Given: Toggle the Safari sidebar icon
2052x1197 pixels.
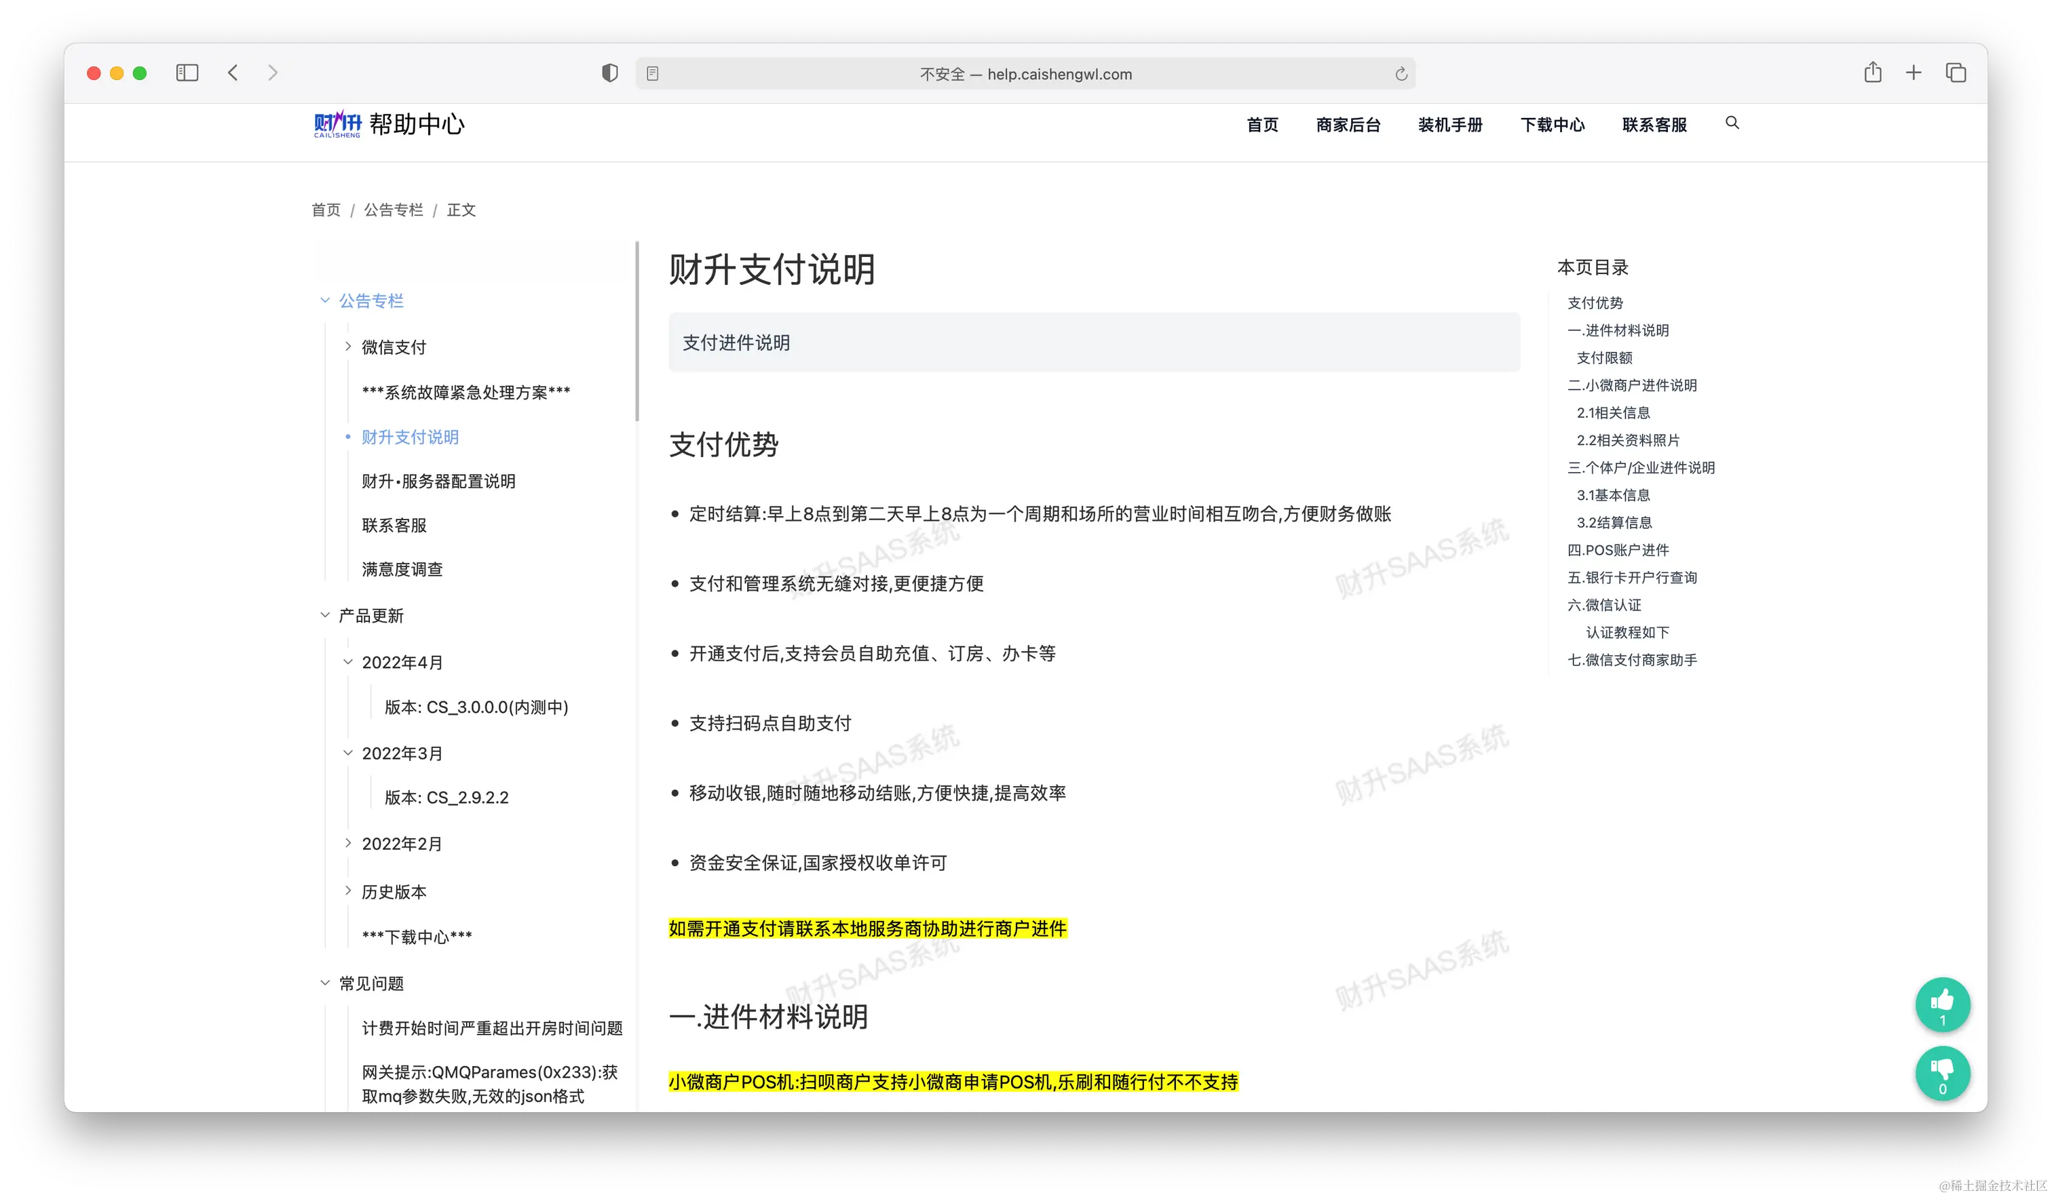Looking at the screenshot, I should [187, 73].
